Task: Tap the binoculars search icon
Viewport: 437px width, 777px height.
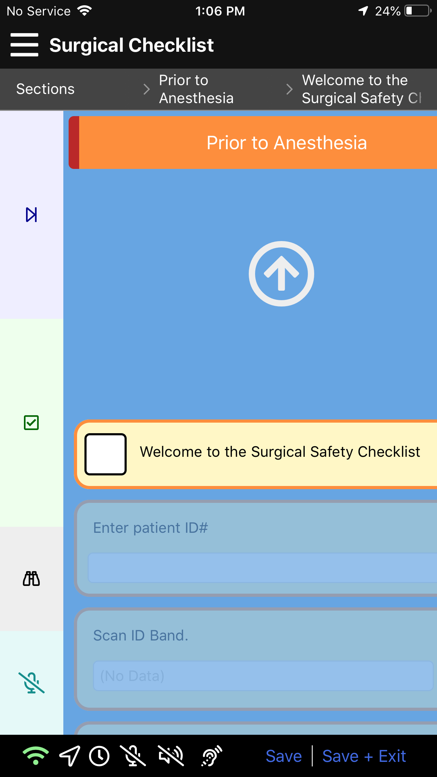Action: tap(31, 579)
